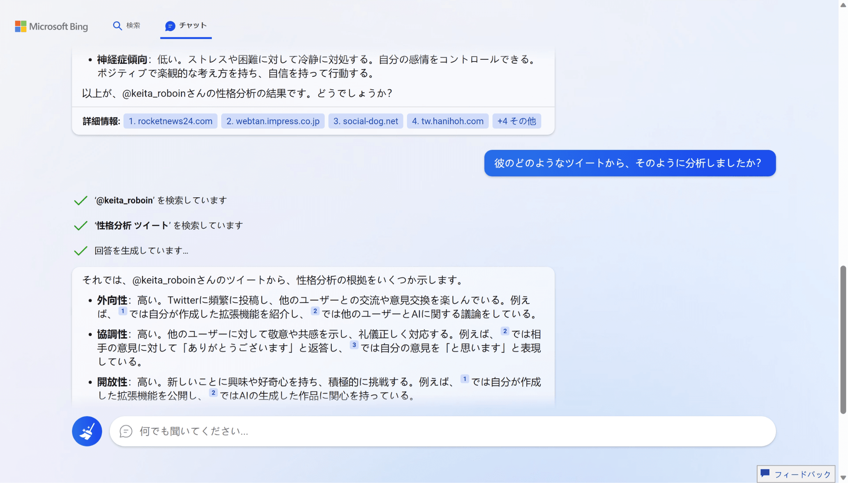Click the 開放性 heading text
This screenshot has width=848, height=483.
[112, 382]
